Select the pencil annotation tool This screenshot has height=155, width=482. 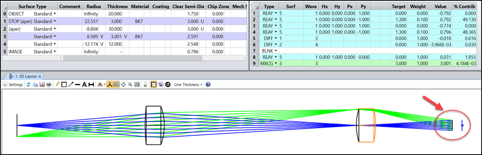(x=57, y=84)
